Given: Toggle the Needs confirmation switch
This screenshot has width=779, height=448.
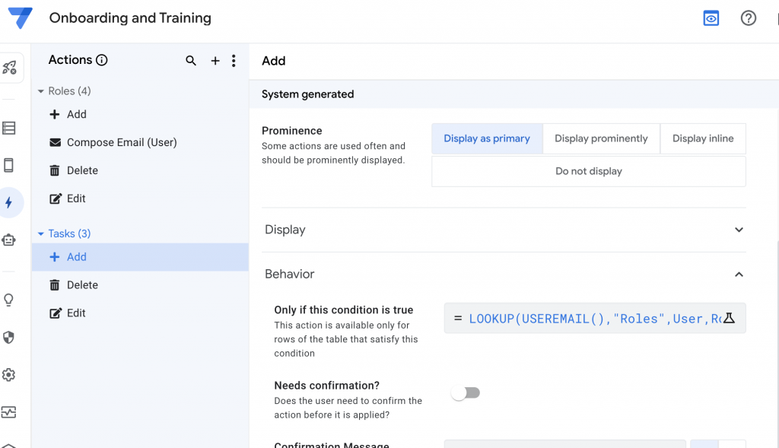Looking at the screenshot, I should 465,393.
